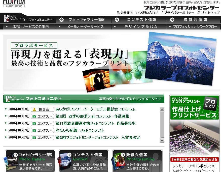The width and height of the screenshot is (221, 172).
Task: Click the mountain photo in the banner
Action: (181, 59)
